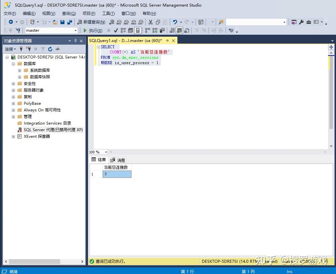Close the SQLQuery1.sql tab

[173, 41]
